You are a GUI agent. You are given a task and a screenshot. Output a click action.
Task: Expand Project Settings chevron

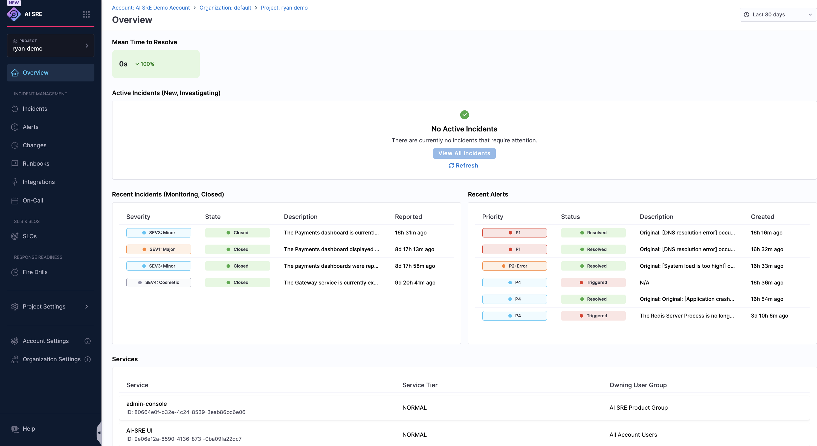86,306
